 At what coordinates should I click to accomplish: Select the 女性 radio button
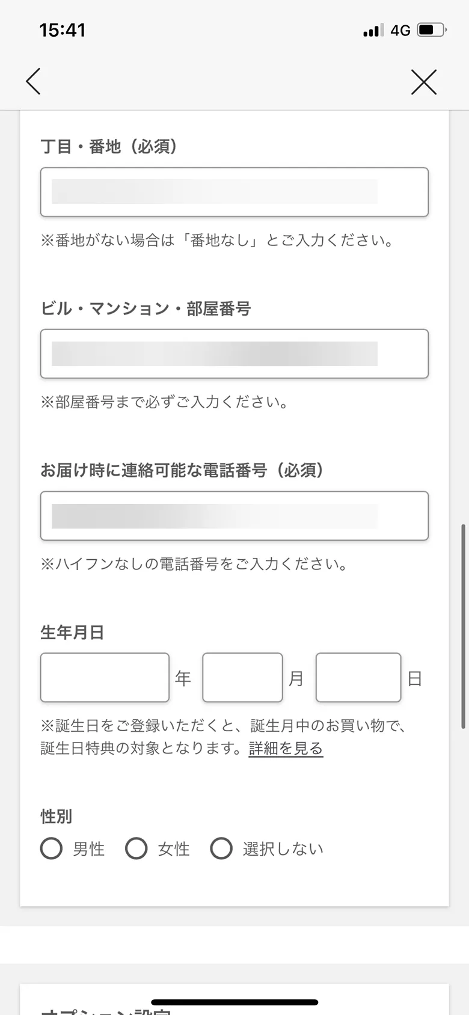click(136, 848)
